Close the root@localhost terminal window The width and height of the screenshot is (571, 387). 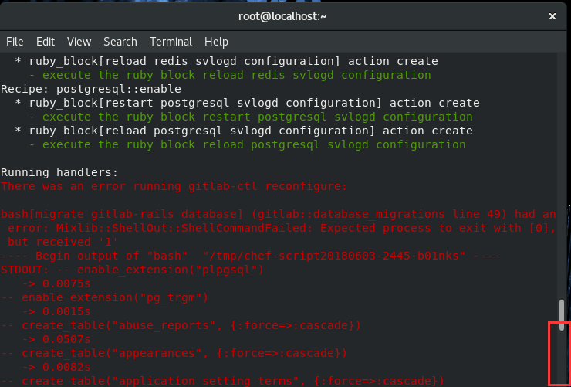pyautogui.click(x=552, y=16)
